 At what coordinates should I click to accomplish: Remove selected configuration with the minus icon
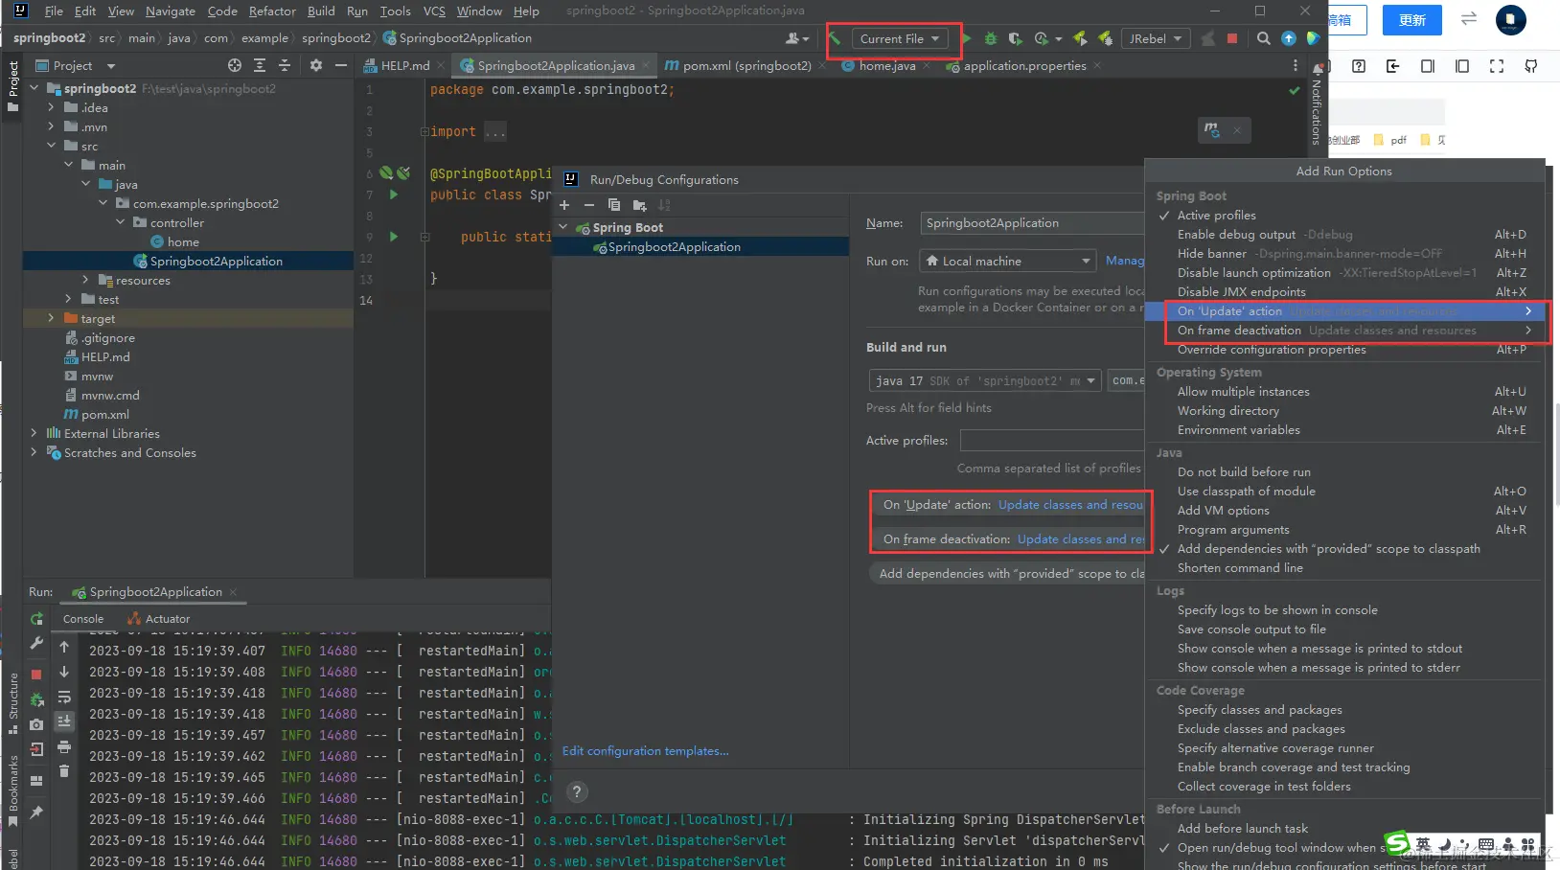[589, 205]
